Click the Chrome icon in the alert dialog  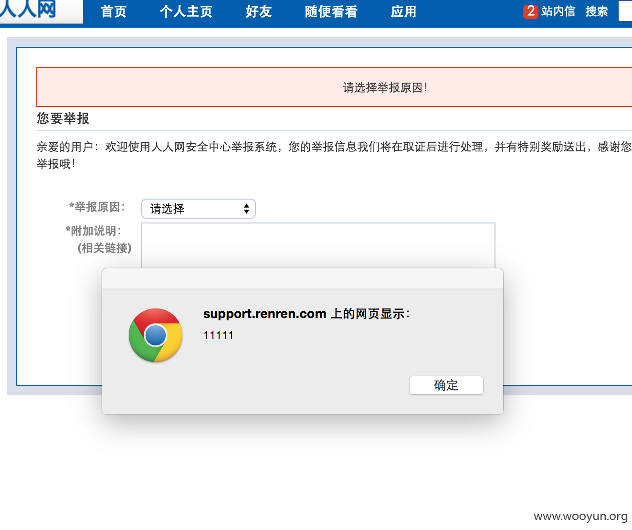pyautogui.click(x=156, y=335)
